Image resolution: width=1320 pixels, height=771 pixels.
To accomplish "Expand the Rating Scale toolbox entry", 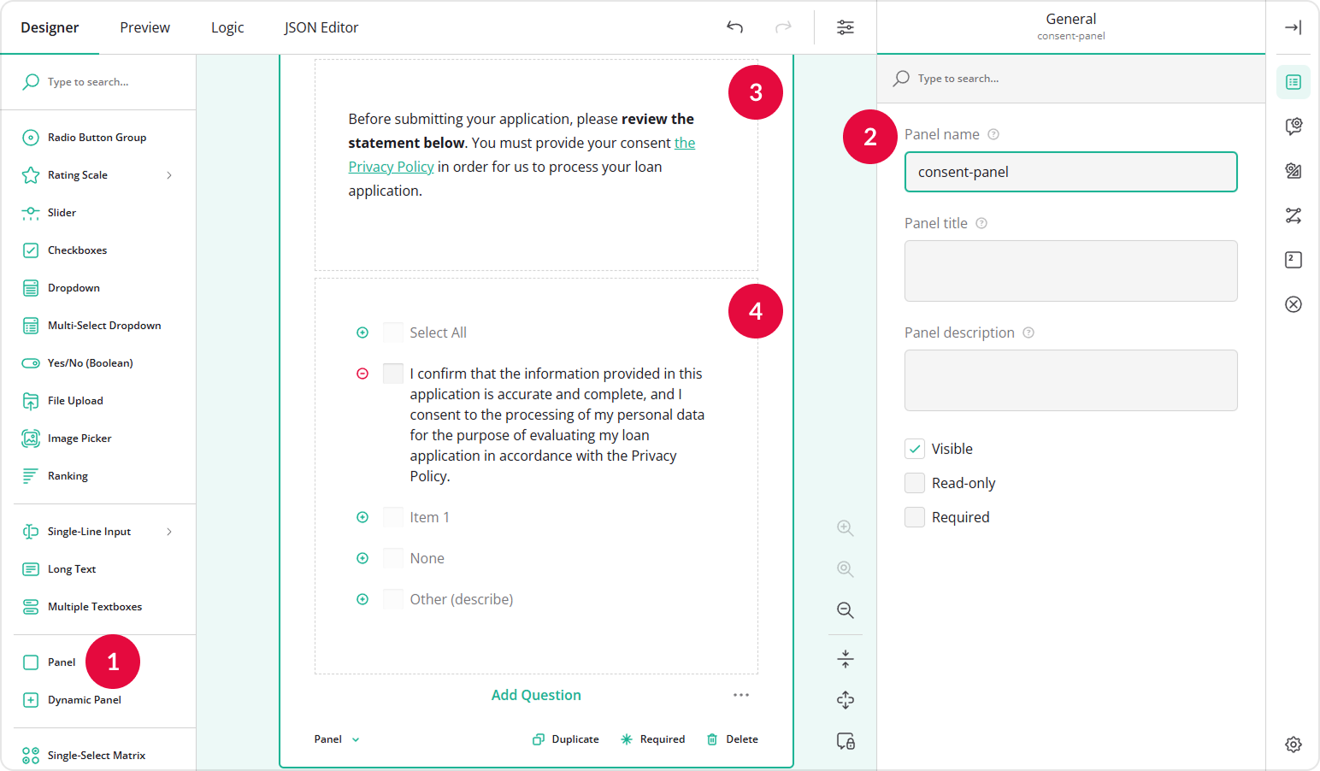I will point(170,174).
